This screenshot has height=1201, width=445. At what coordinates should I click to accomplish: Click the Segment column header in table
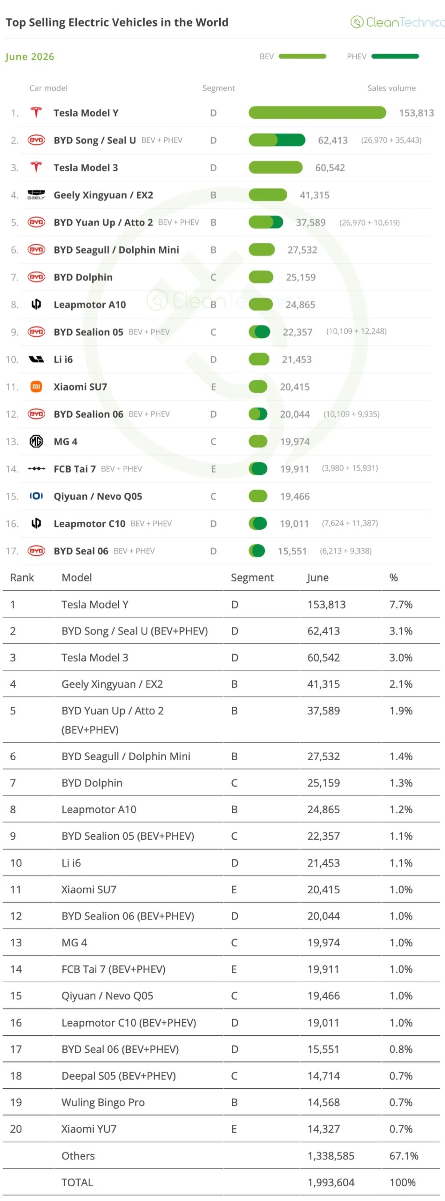tap(252, 578)
